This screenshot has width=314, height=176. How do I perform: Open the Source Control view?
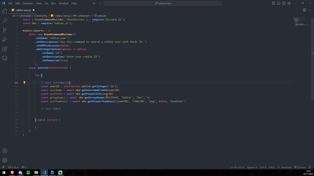(4, 30)
